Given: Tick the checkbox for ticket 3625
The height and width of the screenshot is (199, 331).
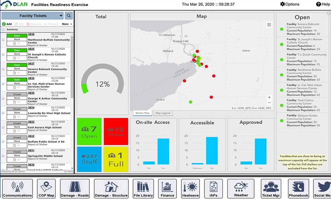Looking at the screenshot, I should click(x=3, y=55).
